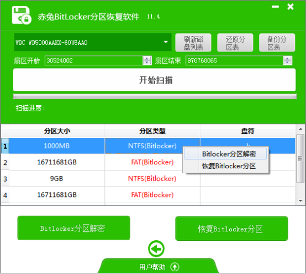
Task: Select row 4 header in partition table
Action: click(x=5, y=195)
